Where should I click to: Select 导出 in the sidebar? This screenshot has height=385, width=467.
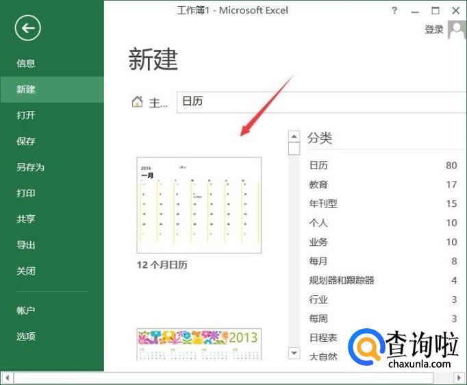26,245
